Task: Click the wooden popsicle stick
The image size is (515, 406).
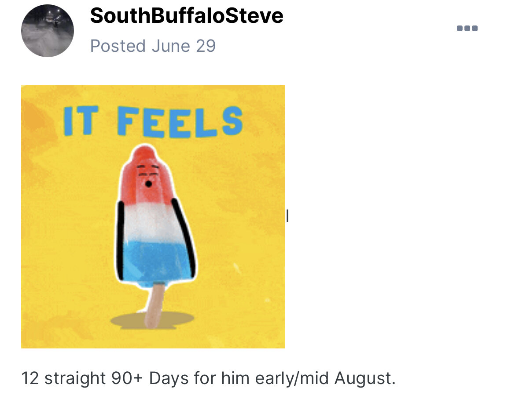Action: click(154, 305)
